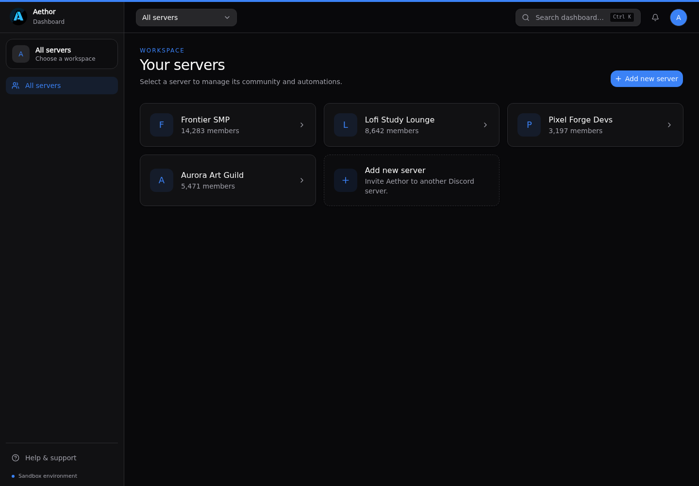
Task: Click the 'Your servers' heading
Action: coord(183,65)
